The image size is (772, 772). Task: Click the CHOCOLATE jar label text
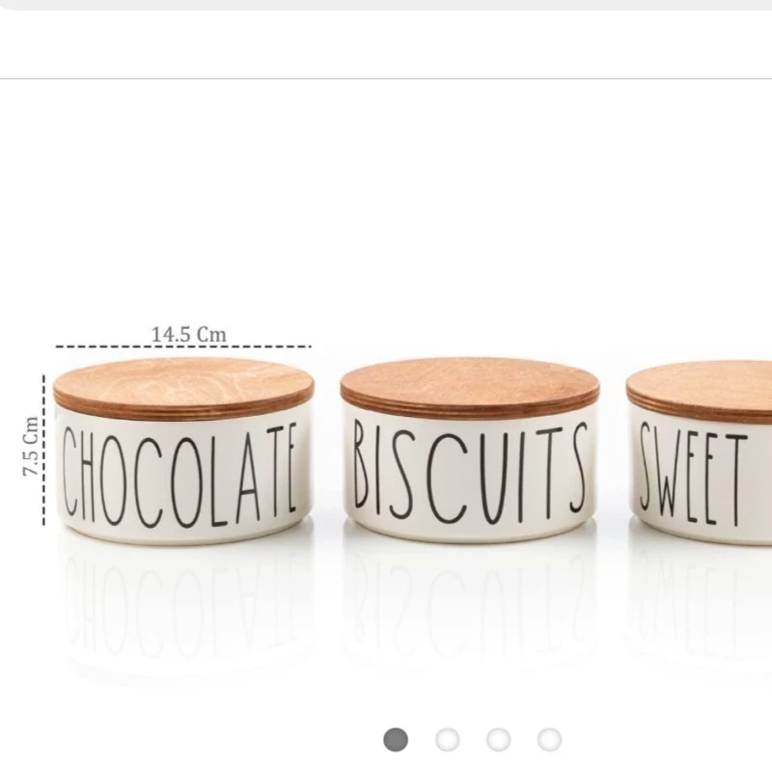pyautogui.click(x=179, y=475)
